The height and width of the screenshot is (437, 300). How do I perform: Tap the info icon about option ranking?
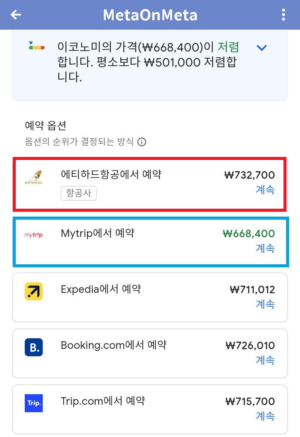point(142,142)
